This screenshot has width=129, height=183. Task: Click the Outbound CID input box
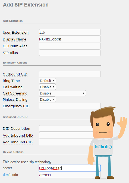[70, 74]
